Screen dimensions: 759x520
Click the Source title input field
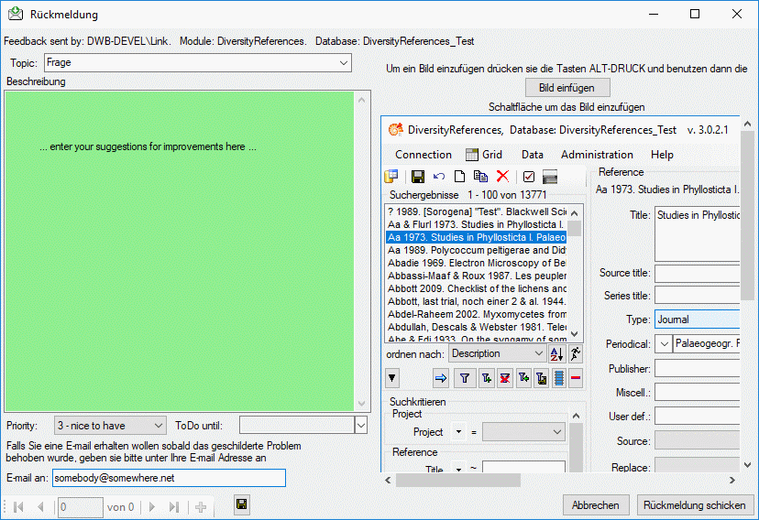point(697,273)
